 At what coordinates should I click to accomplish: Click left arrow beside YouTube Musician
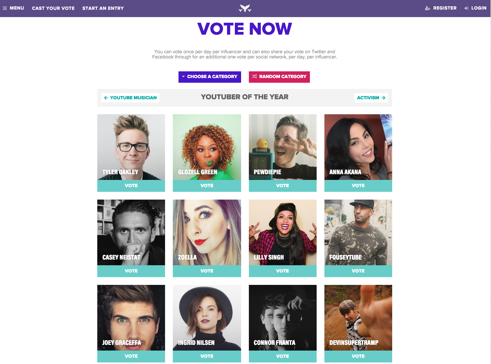[x=106, y=98]
